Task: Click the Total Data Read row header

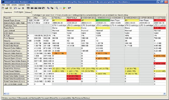Action: coord(15,46)
